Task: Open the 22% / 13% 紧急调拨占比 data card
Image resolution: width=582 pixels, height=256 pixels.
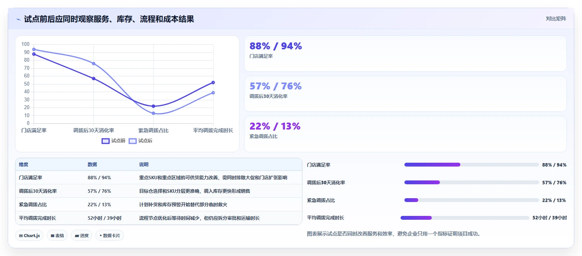Action: 406,134
